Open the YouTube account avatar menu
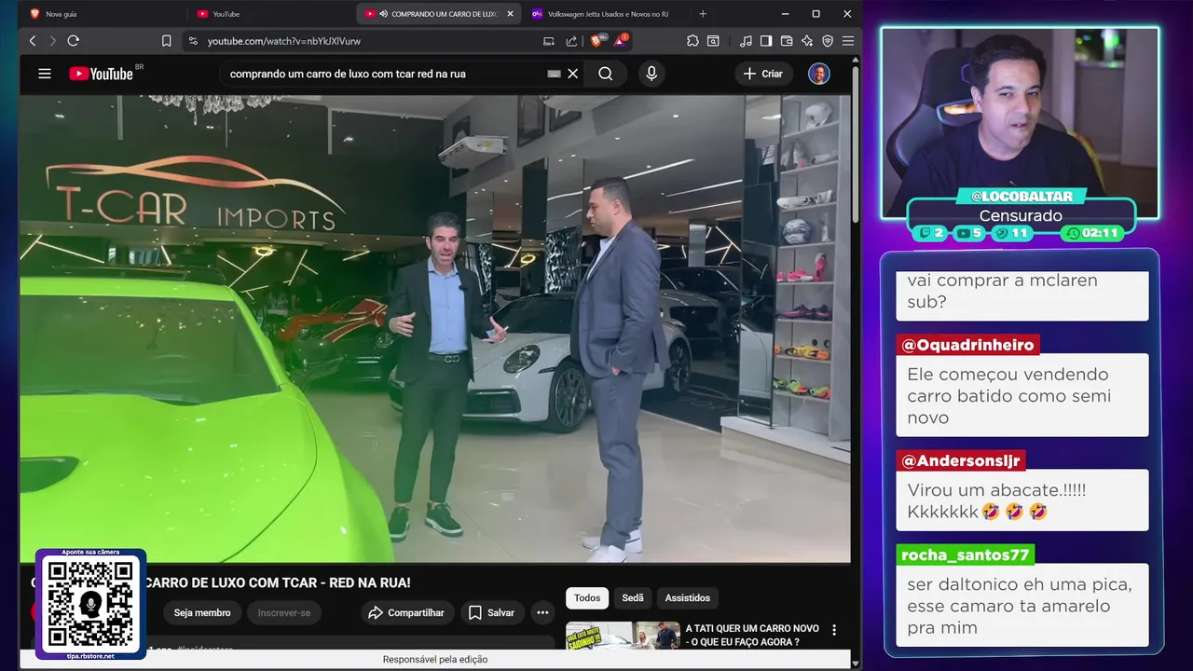Screen dimensions: 1193x671 [x=819, y=74]
